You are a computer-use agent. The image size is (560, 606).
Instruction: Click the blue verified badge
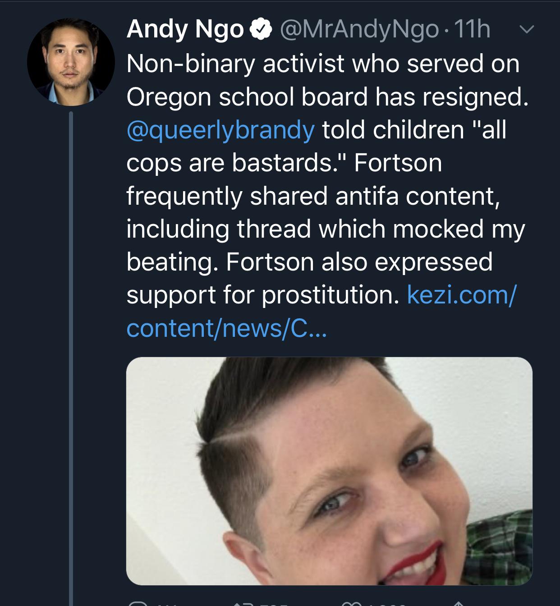click(x=261, y=30)
